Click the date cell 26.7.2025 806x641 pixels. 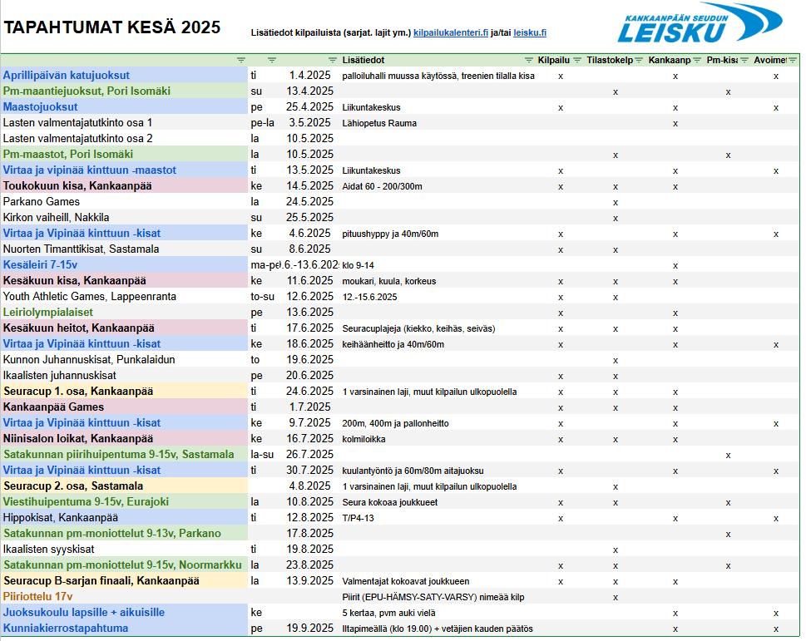pyautogui.click(x=309, y=455)
